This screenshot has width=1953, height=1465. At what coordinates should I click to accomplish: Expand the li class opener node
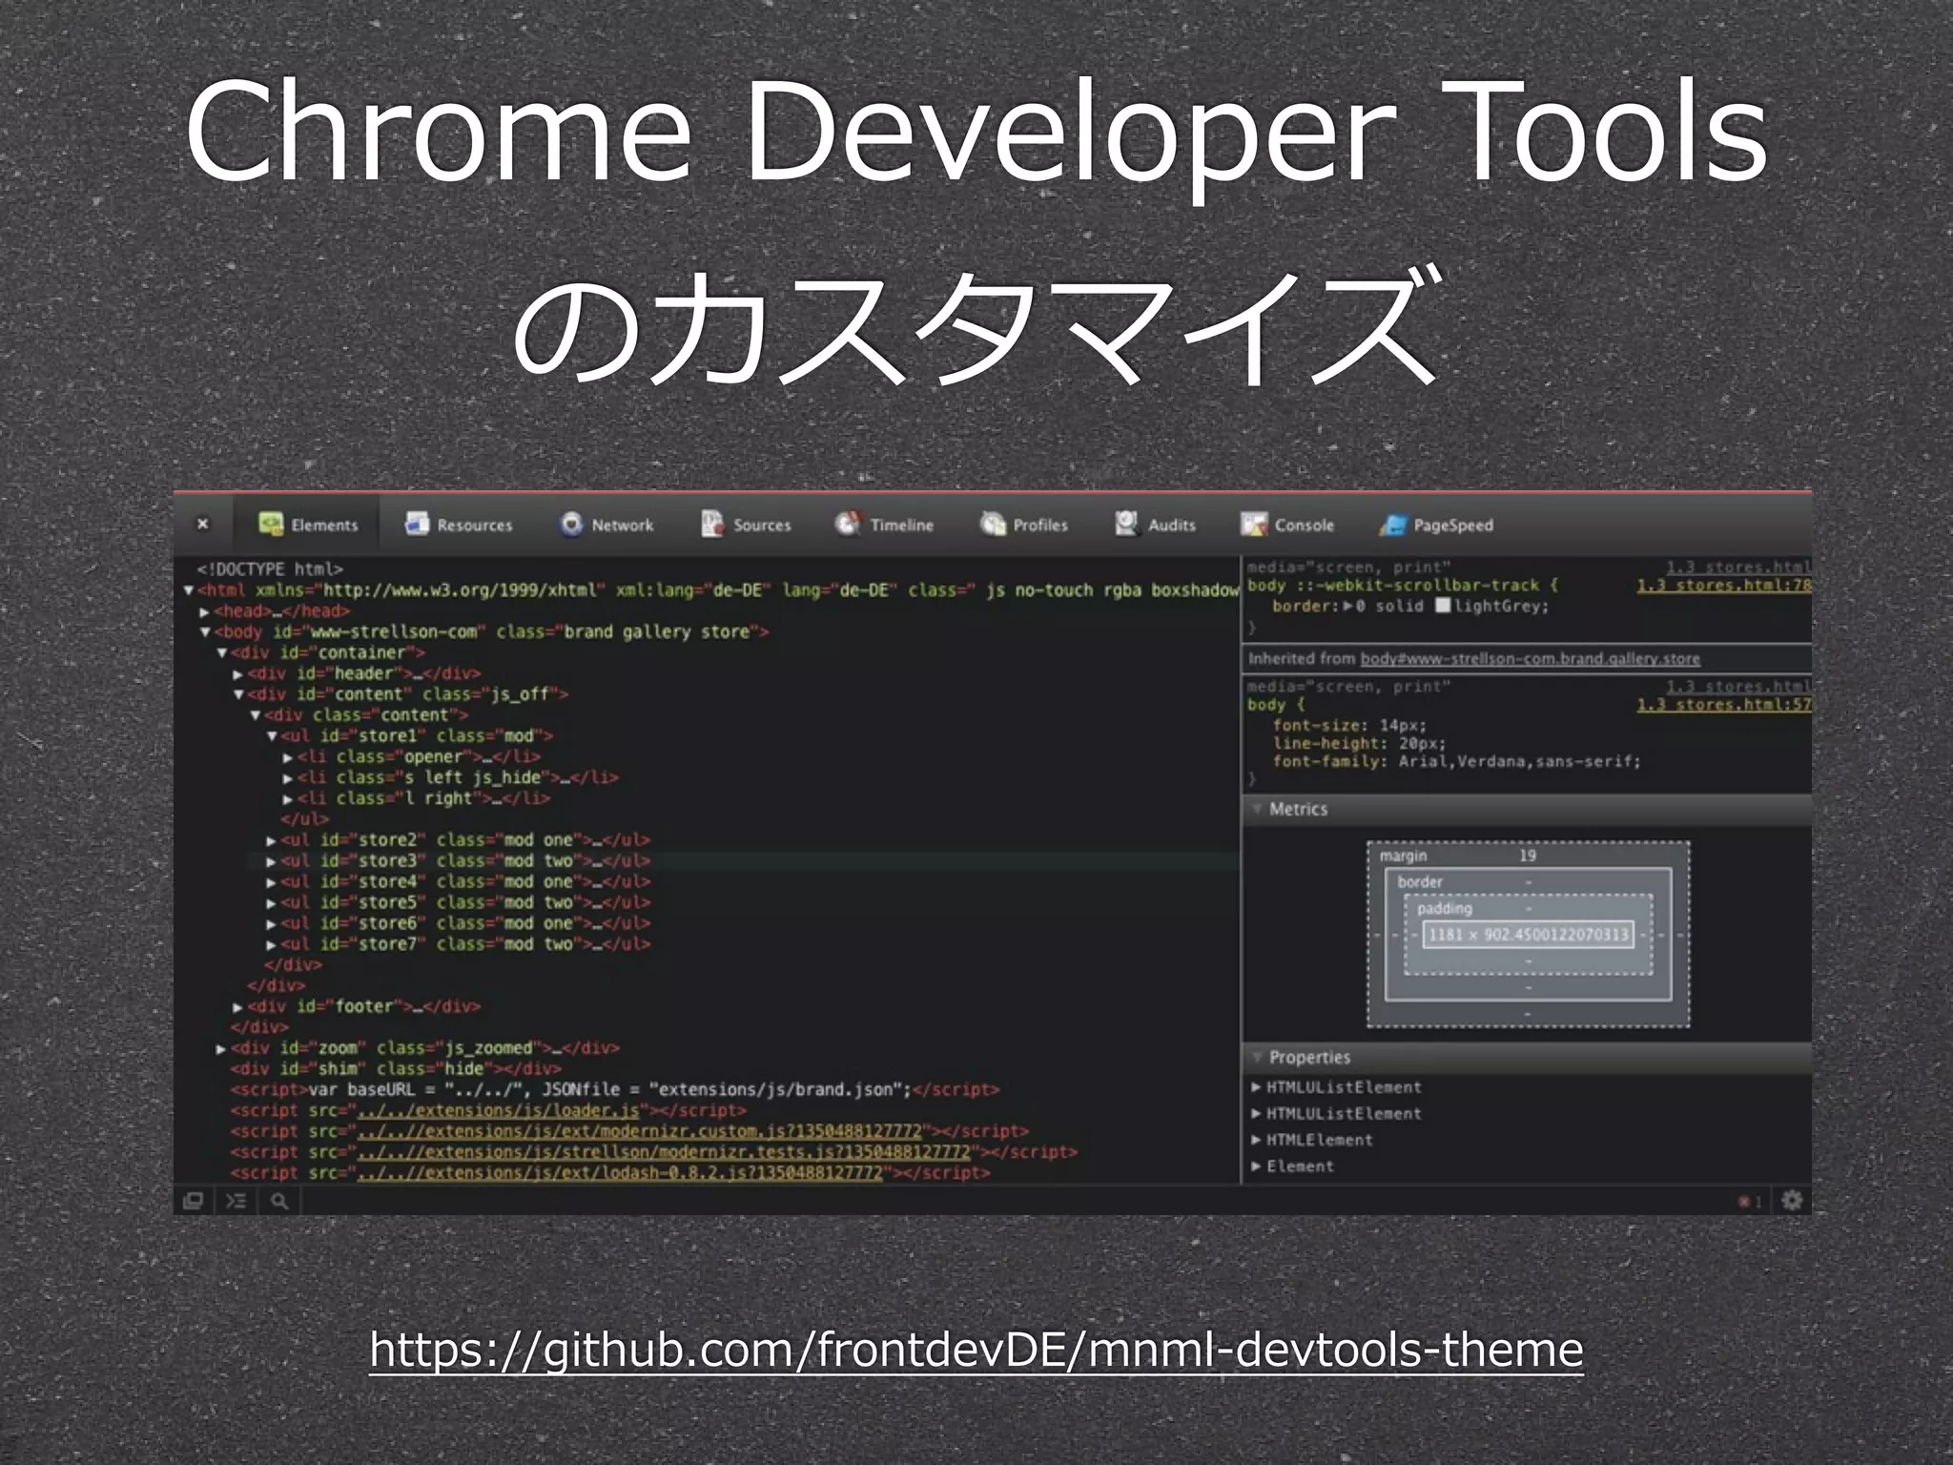288,757
